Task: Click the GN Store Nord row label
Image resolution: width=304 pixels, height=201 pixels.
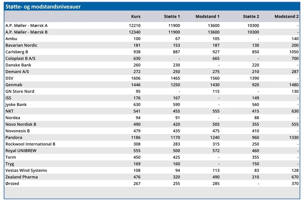Action: click(x=20, y=91)
